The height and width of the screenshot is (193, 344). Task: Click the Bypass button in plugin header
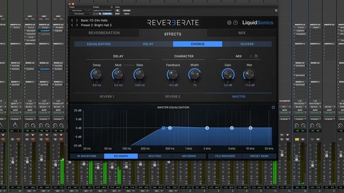127,11
